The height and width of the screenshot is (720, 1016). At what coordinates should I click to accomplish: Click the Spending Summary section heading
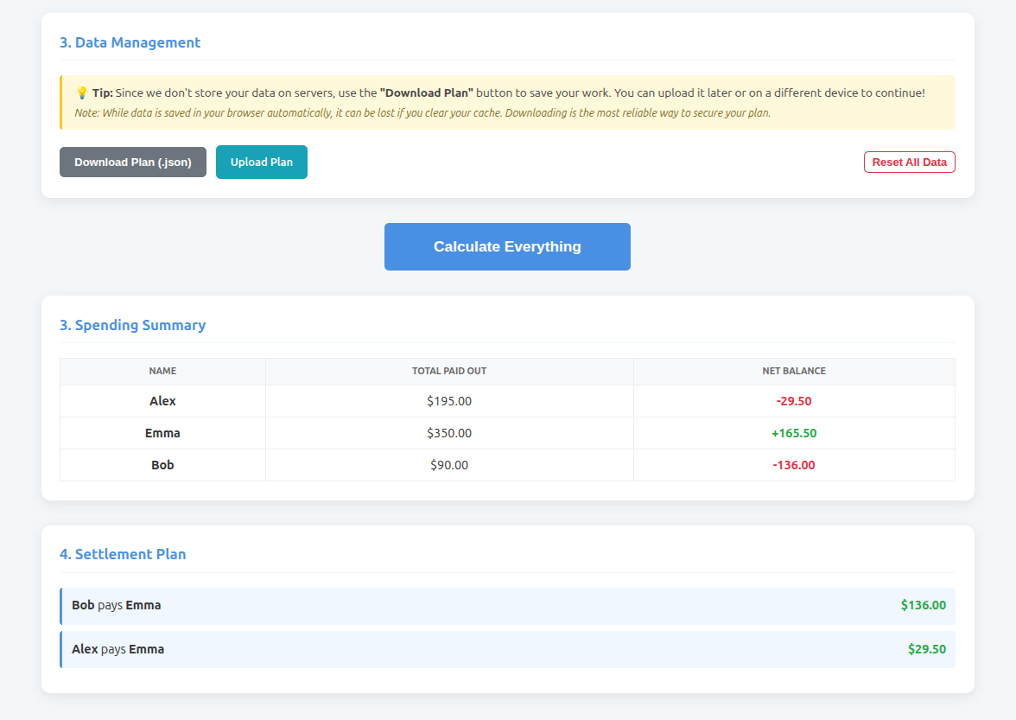[x=133, y=325]
